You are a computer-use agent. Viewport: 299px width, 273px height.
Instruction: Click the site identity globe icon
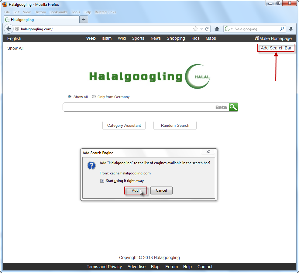coord(17,29)
